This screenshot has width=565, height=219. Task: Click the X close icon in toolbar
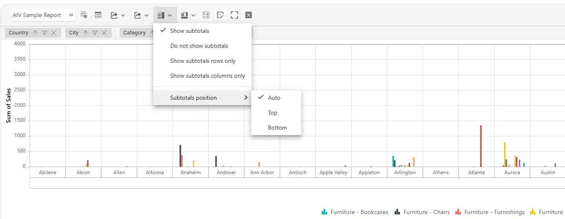click(249, 15)
